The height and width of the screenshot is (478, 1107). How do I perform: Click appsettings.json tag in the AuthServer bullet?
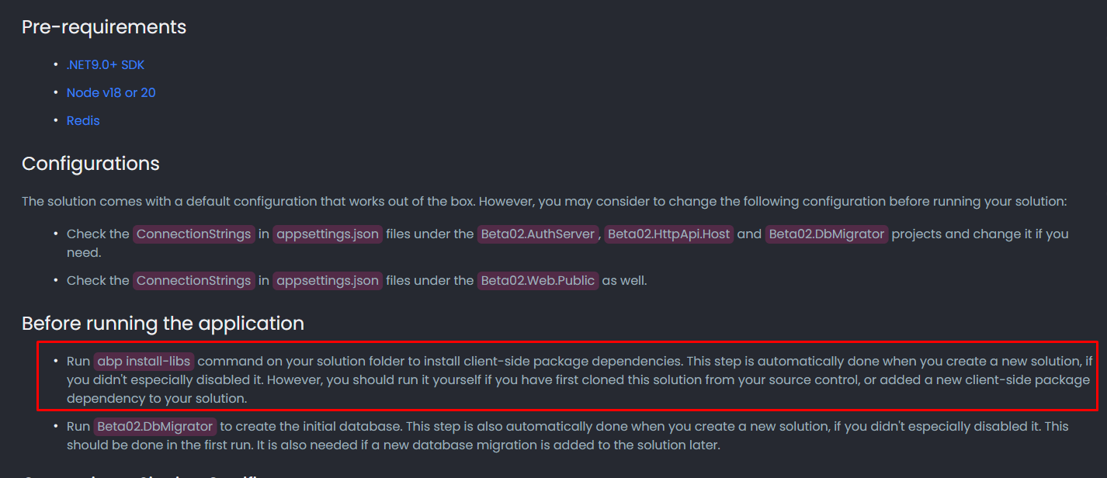328,234
